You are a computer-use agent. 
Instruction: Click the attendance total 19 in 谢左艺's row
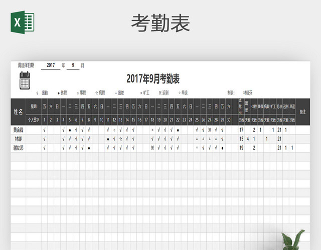click(x=241, y=148)
